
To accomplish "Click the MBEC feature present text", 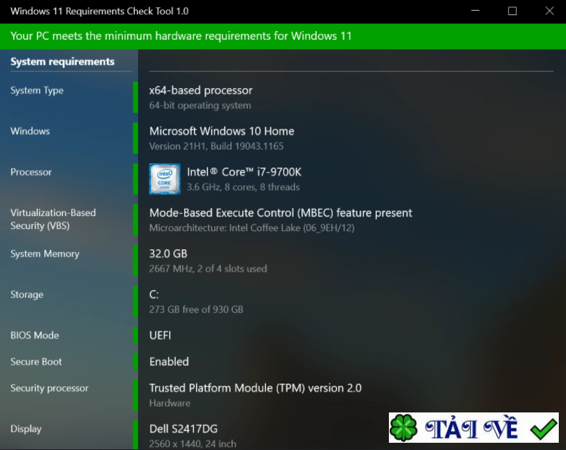I will (280, 213).
